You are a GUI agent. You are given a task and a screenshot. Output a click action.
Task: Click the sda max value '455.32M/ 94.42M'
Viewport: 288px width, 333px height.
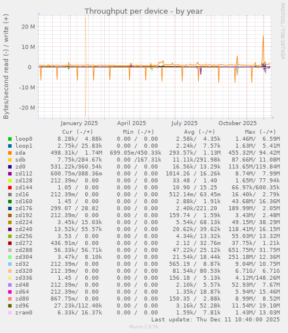tap(254, 153)
